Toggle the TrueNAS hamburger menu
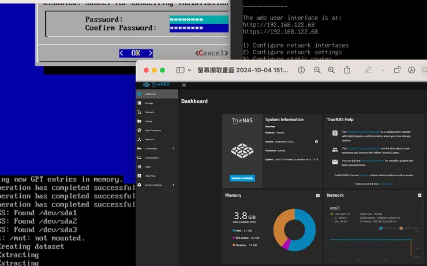This screenshot has height=266, width=427. (x=184, y=85)
